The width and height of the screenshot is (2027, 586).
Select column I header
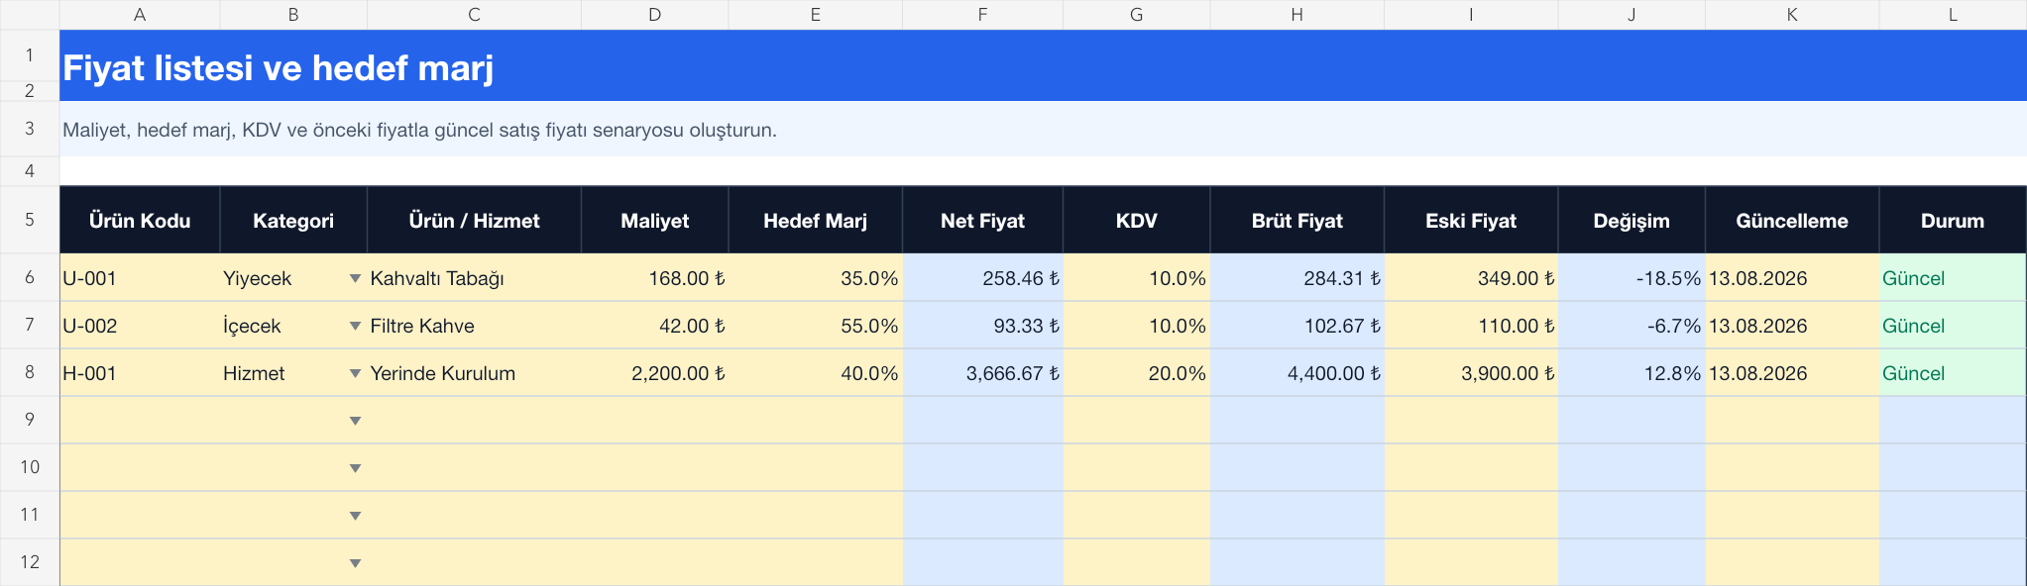[x=1471, y=15]
